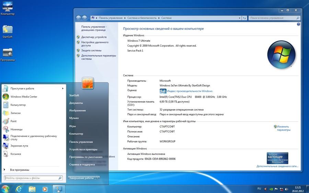This screenshot has height=193, width=309.
Task: Open Изображения in Start menu
Action: (x=78, y=110)
